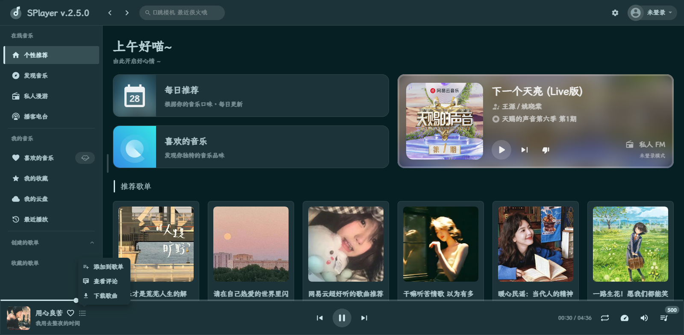The height and width of the screenshot is (335, 684).
Task: Click the 私人 FM radio icon
Action: (x=630, y=144)
